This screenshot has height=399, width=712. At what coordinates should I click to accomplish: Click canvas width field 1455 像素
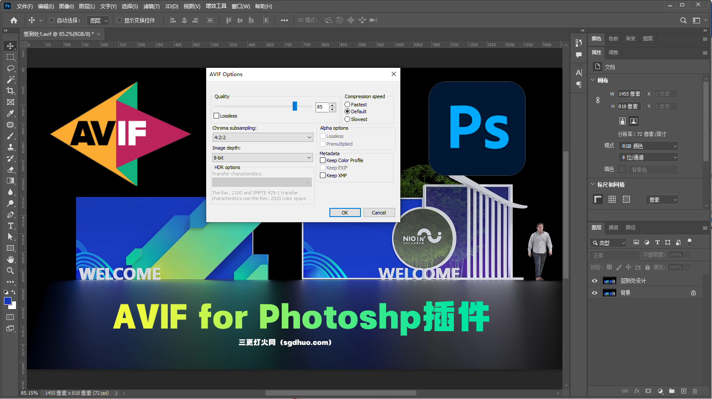tap(629, 94)
